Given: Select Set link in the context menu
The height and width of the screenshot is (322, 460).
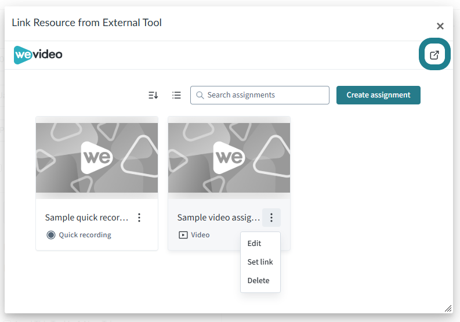Looking at the screenshot, I should point(260,262).
